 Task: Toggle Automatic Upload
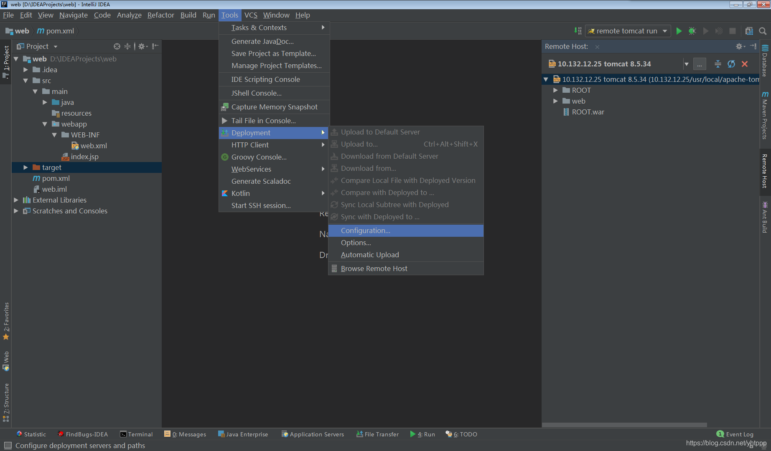pos(406,255)
